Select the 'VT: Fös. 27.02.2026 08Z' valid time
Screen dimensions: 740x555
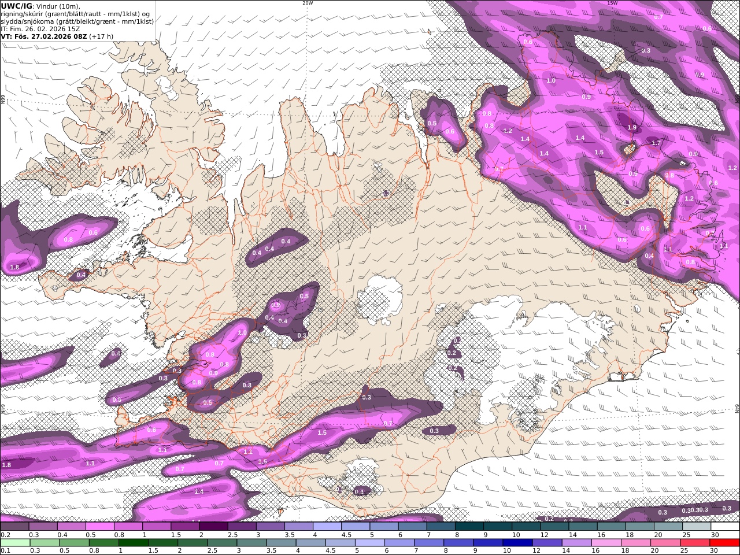click(43, 36)
